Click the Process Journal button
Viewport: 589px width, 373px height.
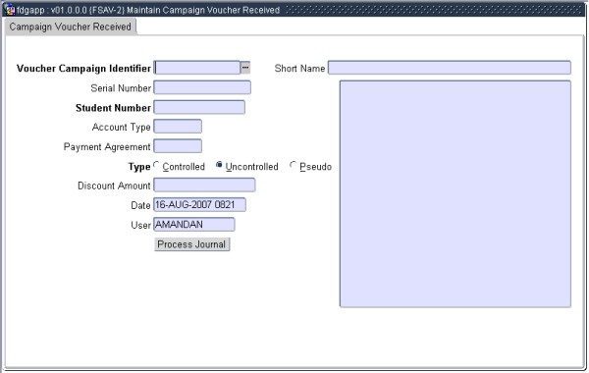pyautogui.click(x=191, y=244)
